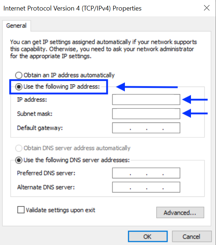216x245 pixels.
Task: Click the "Subnet mask:" text label
Action: [x=34, y=114]
